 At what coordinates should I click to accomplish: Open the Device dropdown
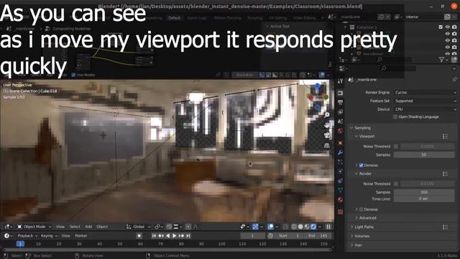click(x=425, y=109)
